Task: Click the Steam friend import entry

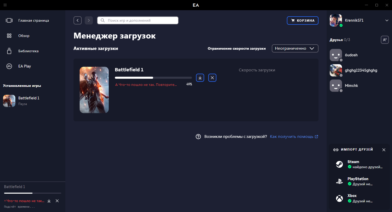Action: [359, 164]
